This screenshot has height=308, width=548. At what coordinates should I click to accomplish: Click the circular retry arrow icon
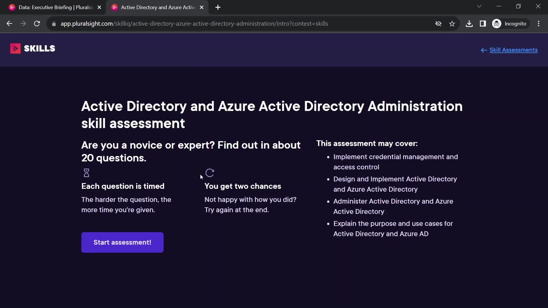point(210,173)
